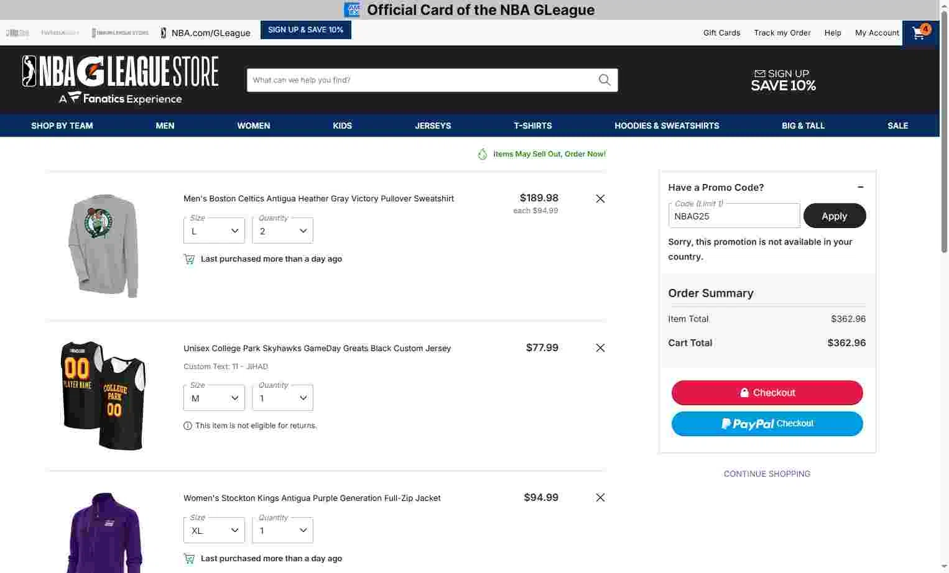The image size is (949, 573).
Task: Open the Size dropdown for Skyhawks jersey
Action: 214,398
